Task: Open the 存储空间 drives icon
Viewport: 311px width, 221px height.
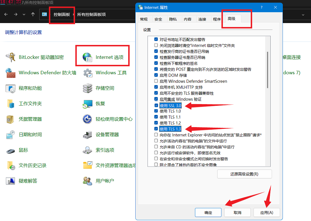Action: 88,88
